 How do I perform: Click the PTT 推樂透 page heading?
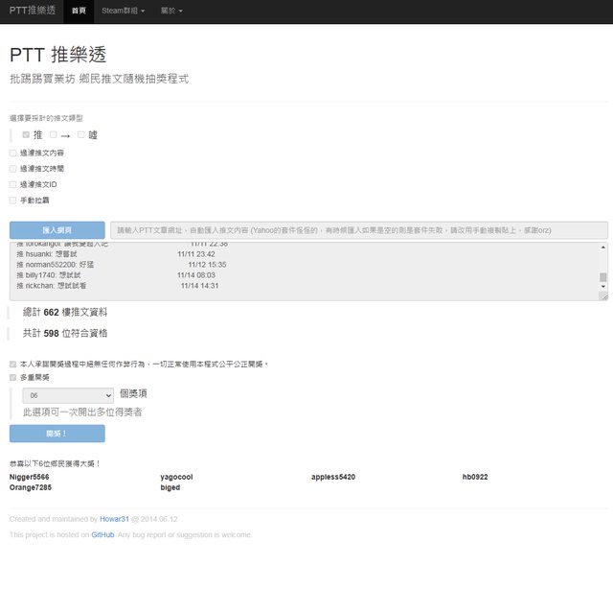tap(57, 55)
